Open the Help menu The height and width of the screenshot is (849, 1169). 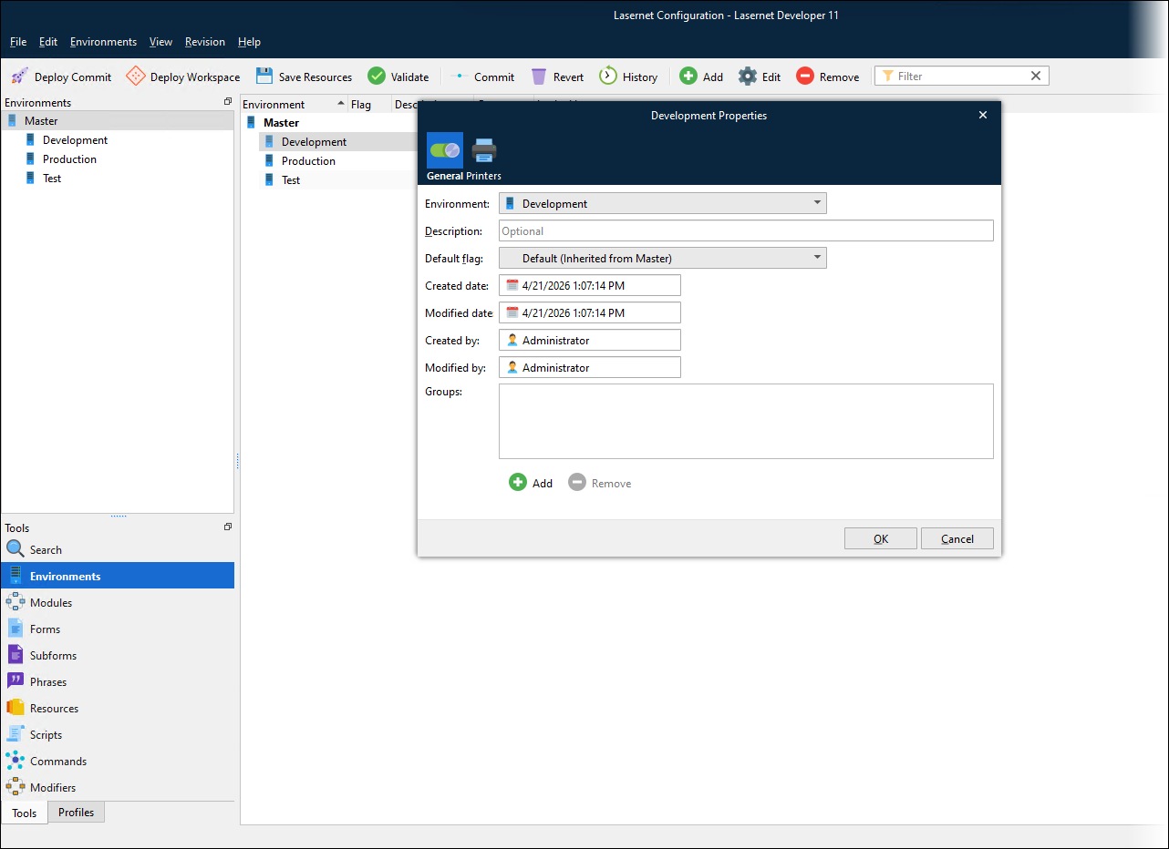point(249,42)
